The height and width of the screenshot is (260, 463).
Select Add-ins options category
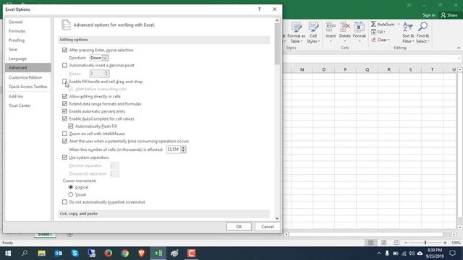coord(27,96)
